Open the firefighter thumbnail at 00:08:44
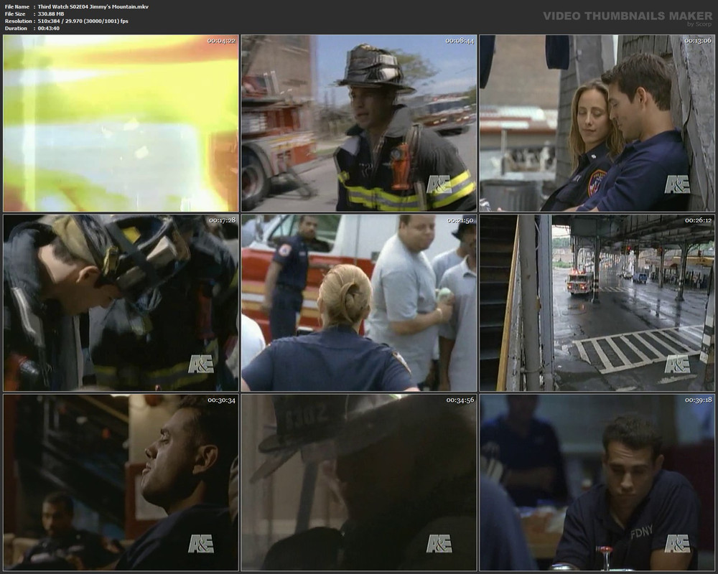This screenshot has height=574, width=718. pyautogui.click(x=359, y=123)
